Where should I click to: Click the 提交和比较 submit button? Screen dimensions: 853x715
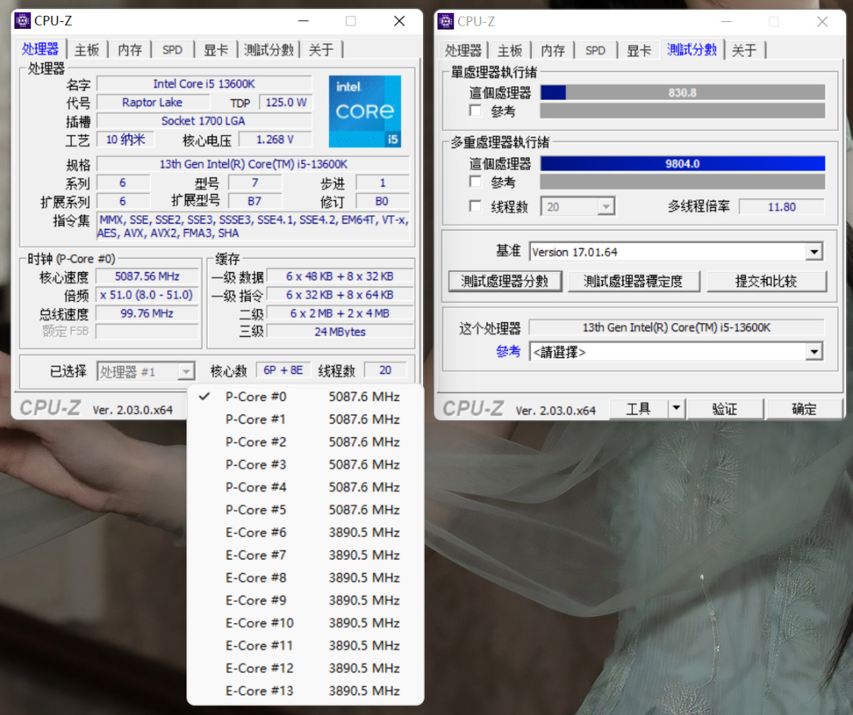(767, 281)
